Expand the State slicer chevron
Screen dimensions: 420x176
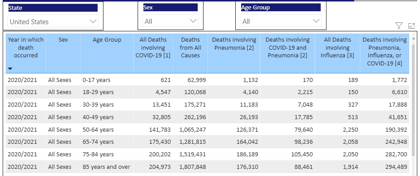tap(93, 21)
